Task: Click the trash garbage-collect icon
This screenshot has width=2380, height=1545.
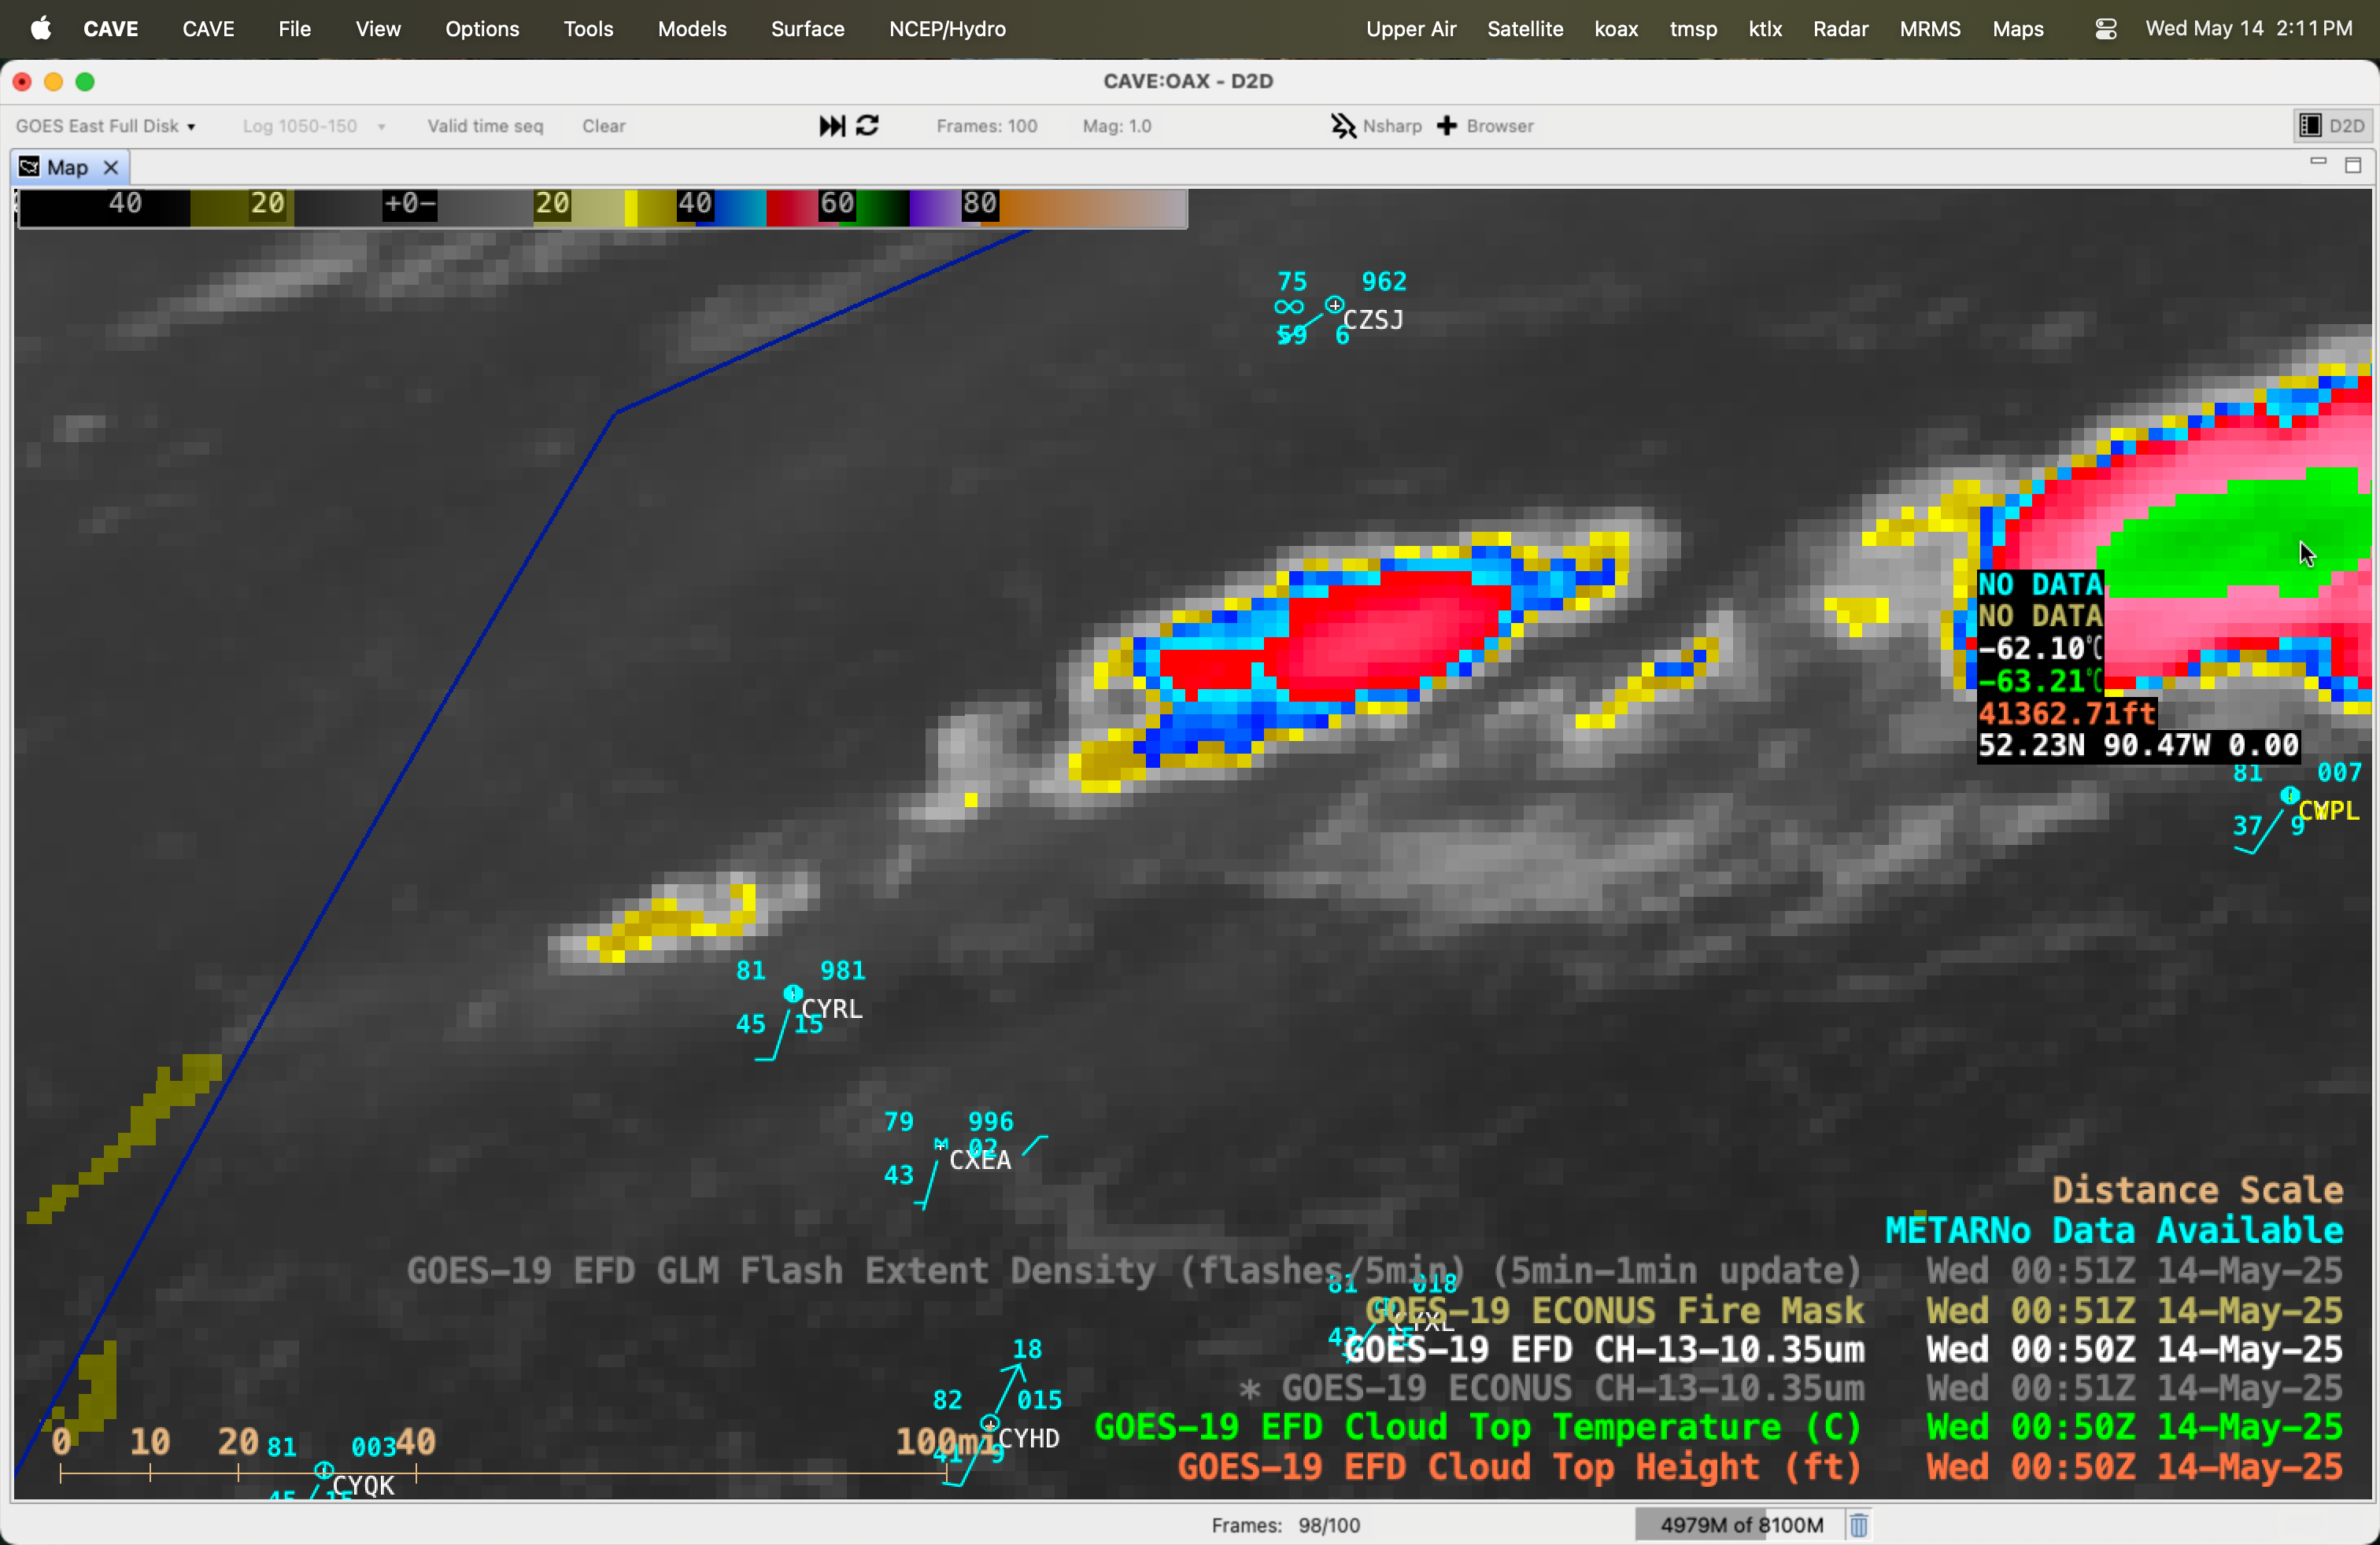Action: 1858,1525
